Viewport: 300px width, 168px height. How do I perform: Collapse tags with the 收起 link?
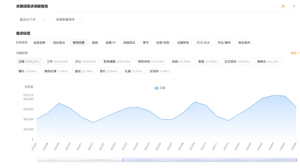[295, 53]
